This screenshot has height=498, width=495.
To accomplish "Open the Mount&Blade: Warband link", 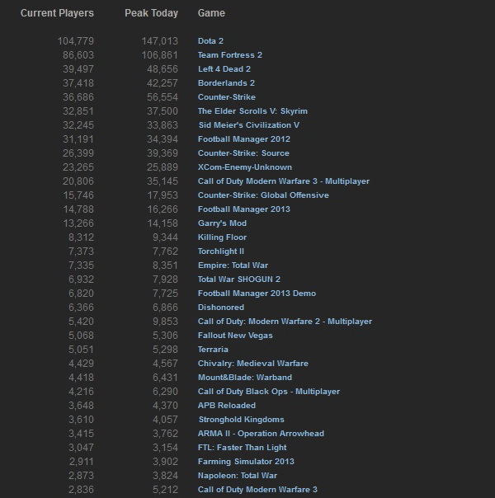I will pyautogui.click(x=245, y=378).
